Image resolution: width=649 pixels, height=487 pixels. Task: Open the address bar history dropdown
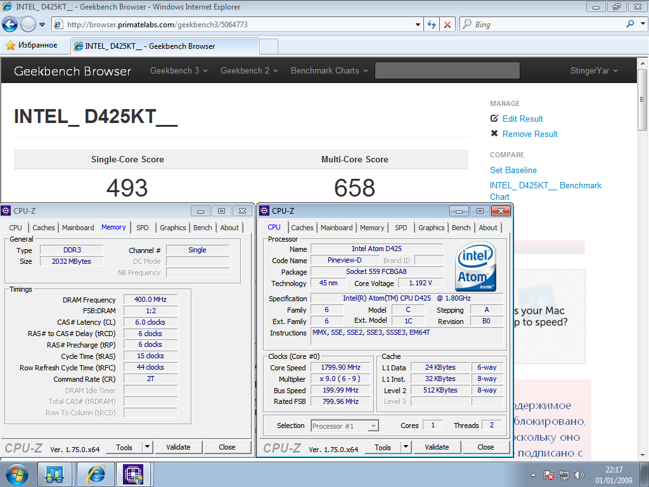pos(418,25)
